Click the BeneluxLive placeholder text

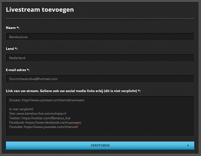[18, 37]
